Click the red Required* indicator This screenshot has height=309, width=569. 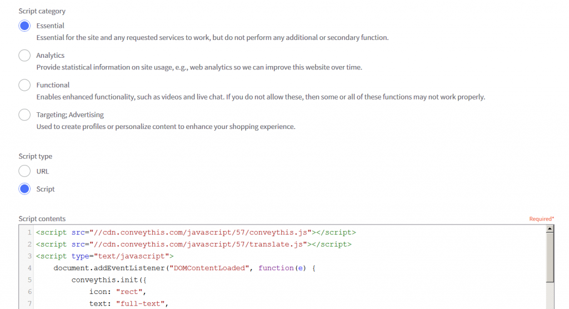tap(541, 218)
